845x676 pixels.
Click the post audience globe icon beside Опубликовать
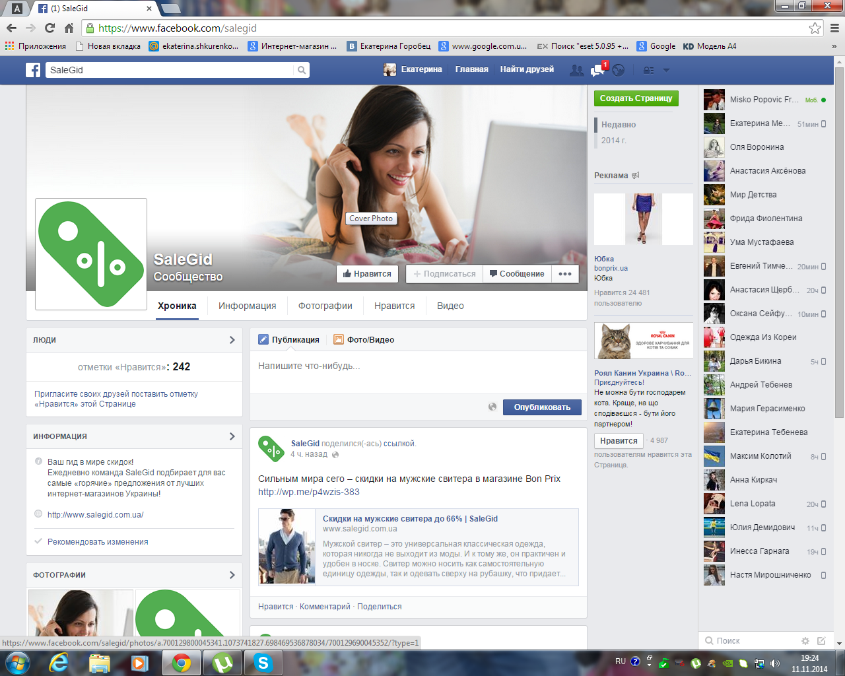click(x=492, y=407)
